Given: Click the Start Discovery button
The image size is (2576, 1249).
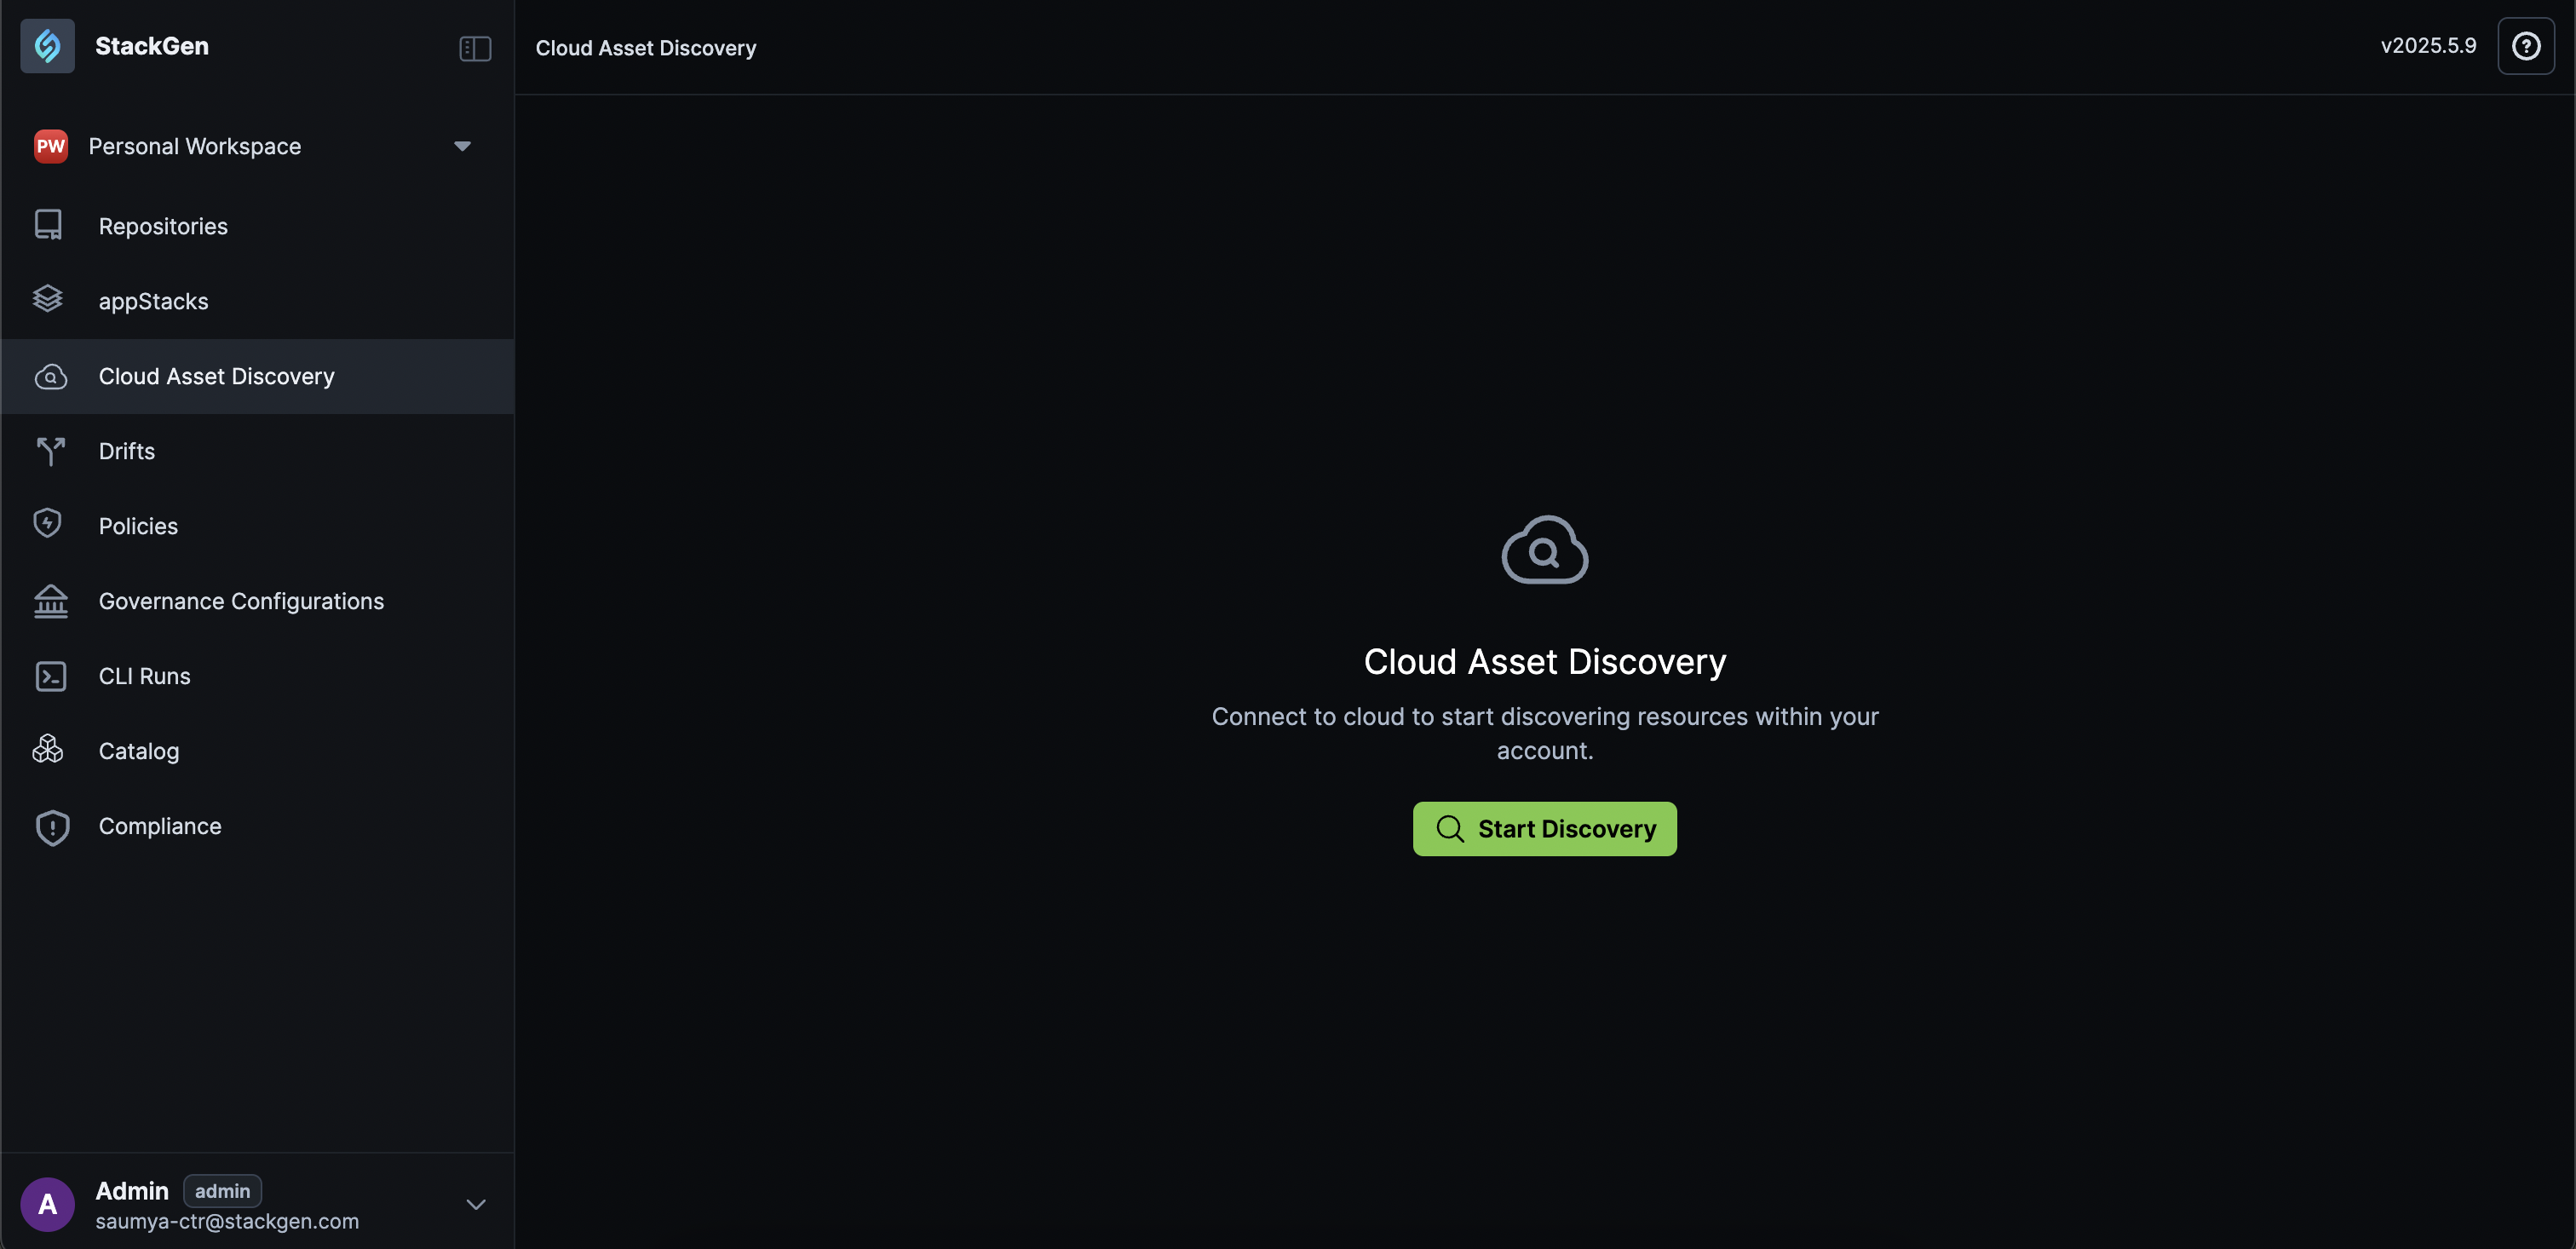Looking at the screenshot, I should pos(1544,829).
